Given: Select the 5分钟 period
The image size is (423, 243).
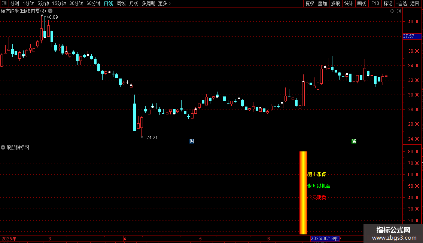Looking at the screenshot, I should pyautogui.click(x=43, y=3).
